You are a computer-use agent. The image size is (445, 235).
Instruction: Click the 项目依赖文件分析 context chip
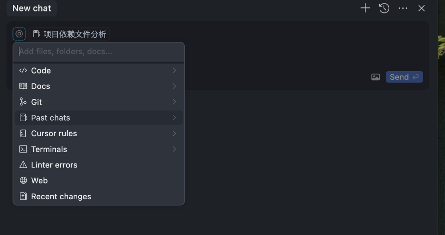[x=70, y=34]
